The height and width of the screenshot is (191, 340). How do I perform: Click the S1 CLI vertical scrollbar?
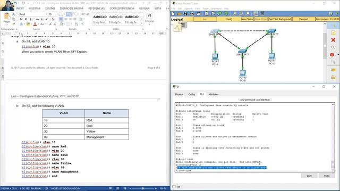click(333, 137)
